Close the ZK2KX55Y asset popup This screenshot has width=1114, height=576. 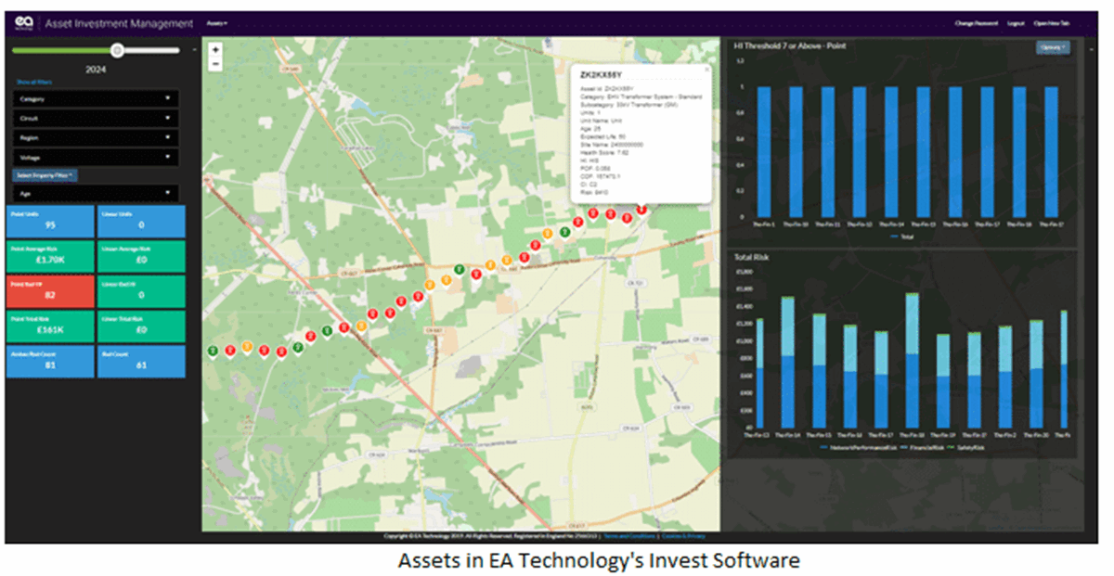(706, 70)
